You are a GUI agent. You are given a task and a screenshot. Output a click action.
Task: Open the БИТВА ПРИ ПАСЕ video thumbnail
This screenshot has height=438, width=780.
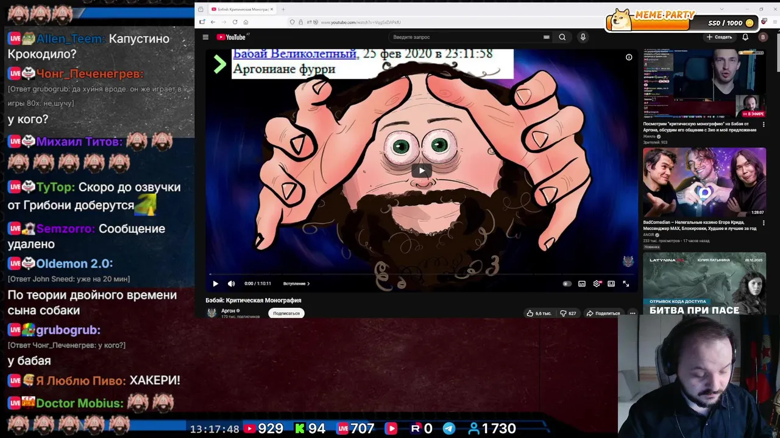pyautogui.click(x=704, y=284)
